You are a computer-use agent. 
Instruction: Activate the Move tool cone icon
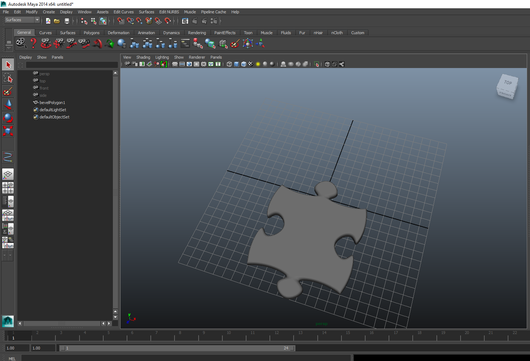8,105
